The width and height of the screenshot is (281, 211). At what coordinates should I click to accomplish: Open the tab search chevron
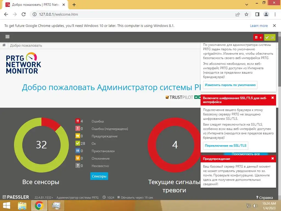(247, 5)
